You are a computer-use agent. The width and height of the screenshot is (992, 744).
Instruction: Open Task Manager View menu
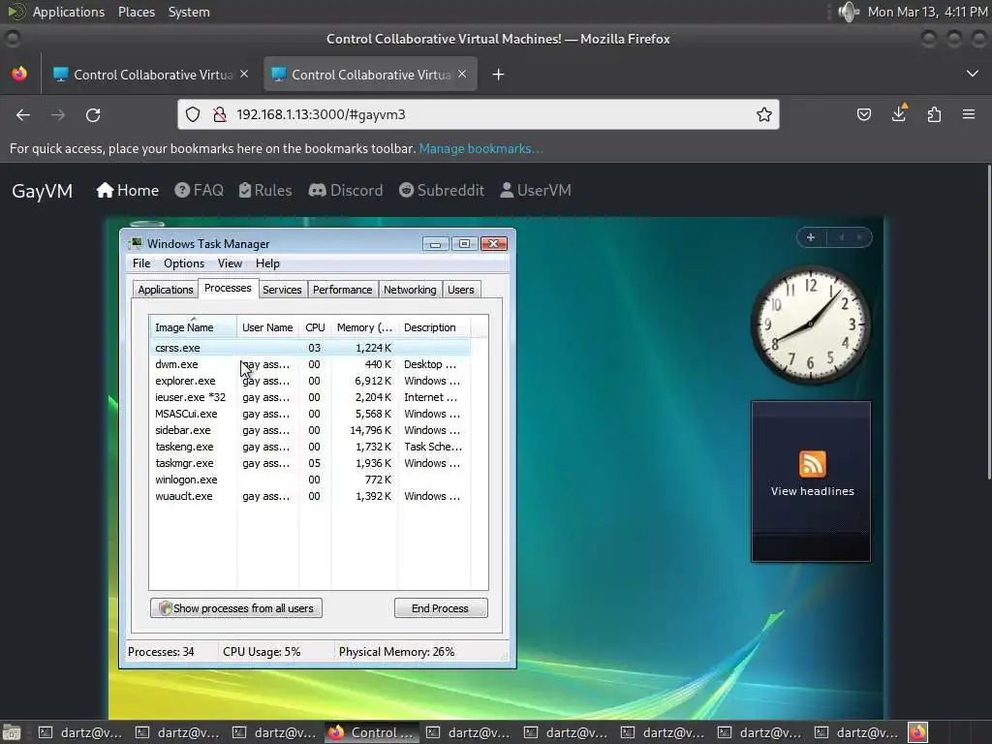coord(230,263)
